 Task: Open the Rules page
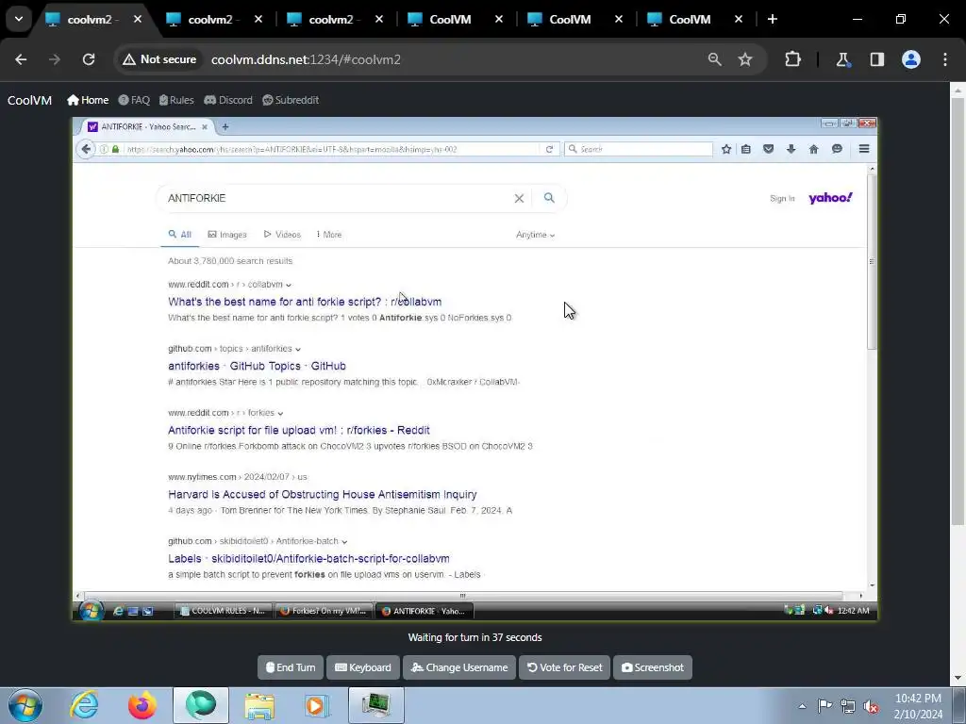pos(176,100)
